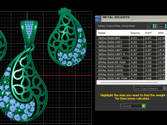Click the 2.09 DWT cell
This screenshot has height=125, width=167.
(150, 66)
